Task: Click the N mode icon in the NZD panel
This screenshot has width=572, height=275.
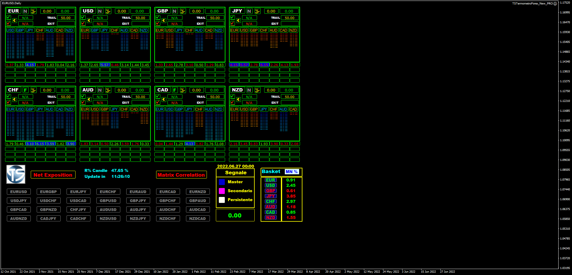Action: [249, 90]
